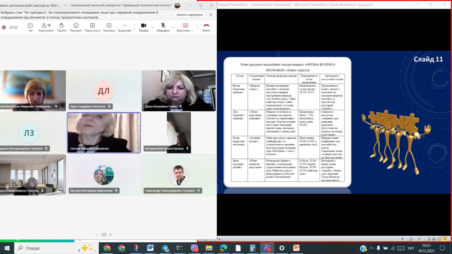Click the red recording indicator
Viewport: 452px width, 254px height.
click(x=4, y=27)
